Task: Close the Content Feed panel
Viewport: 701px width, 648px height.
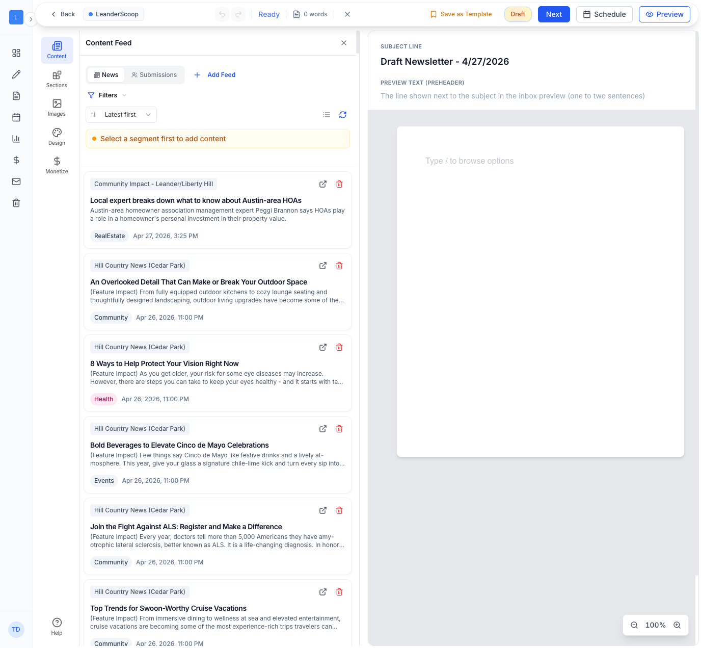Action: (344, 43)
